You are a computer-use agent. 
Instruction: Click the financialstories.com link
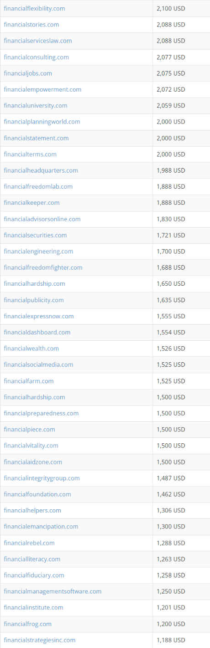tap(31, 25)
